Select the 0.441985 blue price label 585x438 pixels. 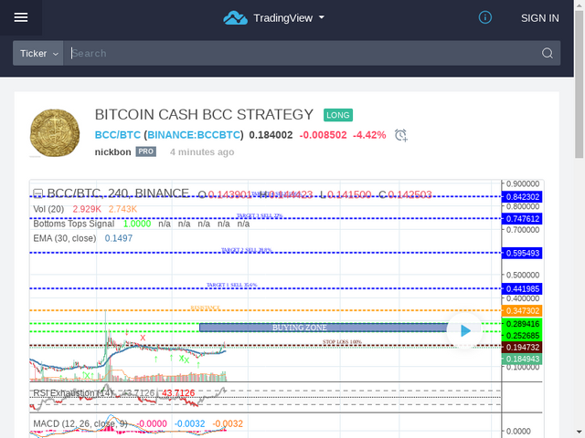522,288
